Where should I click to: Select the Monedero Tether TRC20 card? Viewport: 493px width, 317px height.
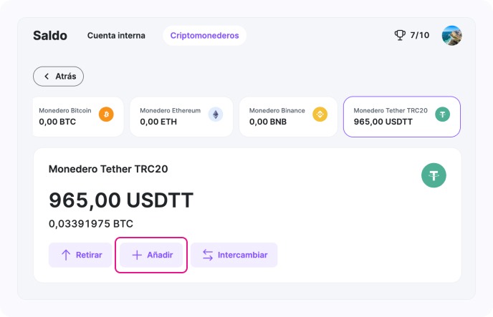coord(401,117)
